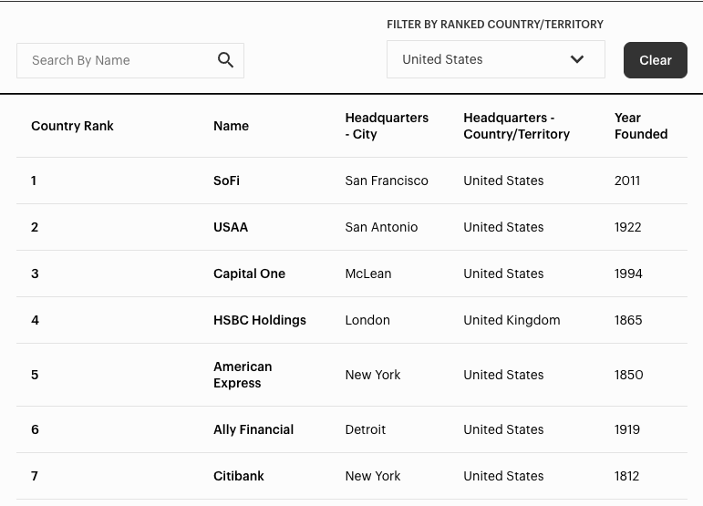Click rank 1 in SoFi row
The image size is (703, 506).
(x=34, y=181)
